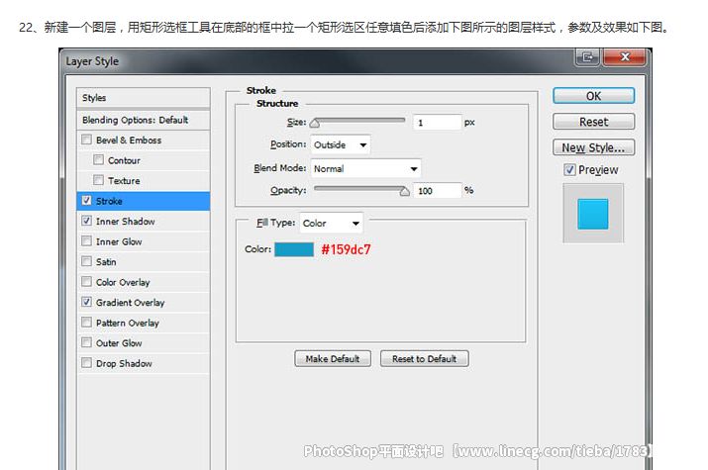The width and height of the screenshot is (708, 470).
Task: Uncheck the Inner Shadow checkbox
Action: coord(87,221)
